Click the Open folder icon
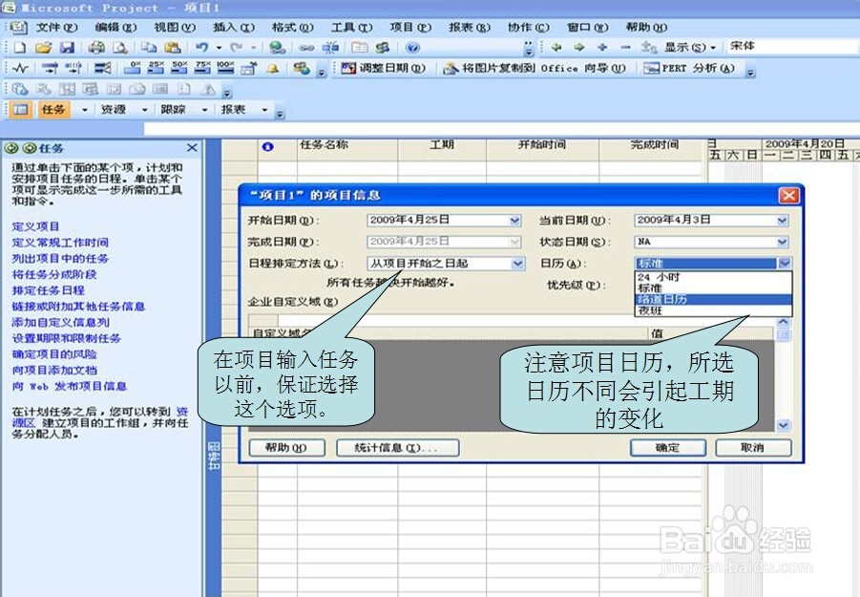 [43, 48]
